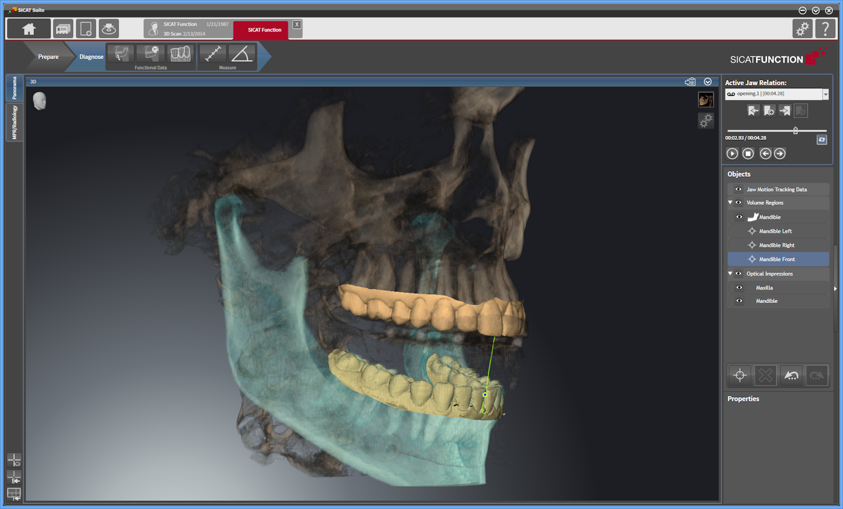This screenshot has width=843, height=509.
Task: Close the active patient study with X
Action: click(297, 25)
